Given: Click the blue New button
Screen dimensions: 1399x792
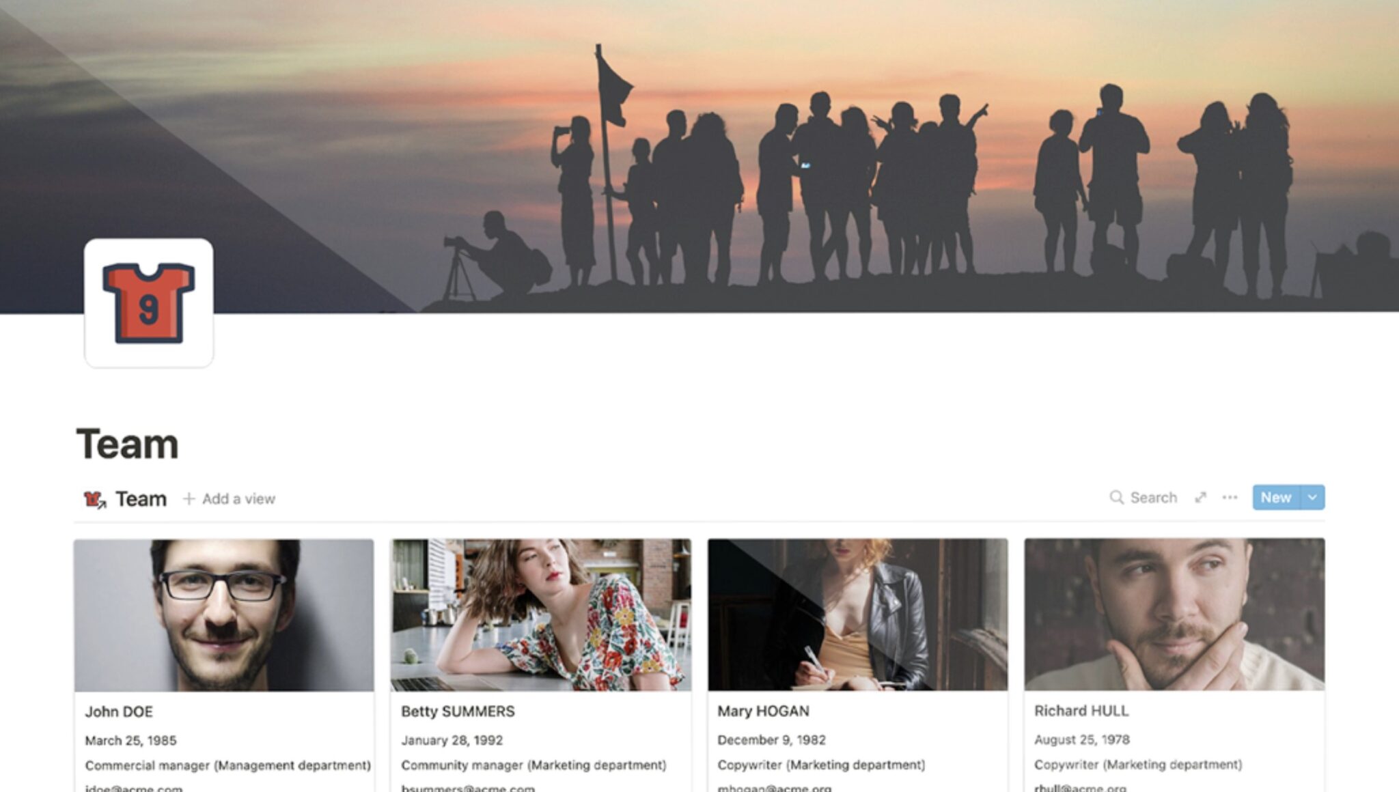Looking at the screenshot, I should point(1276,498).
